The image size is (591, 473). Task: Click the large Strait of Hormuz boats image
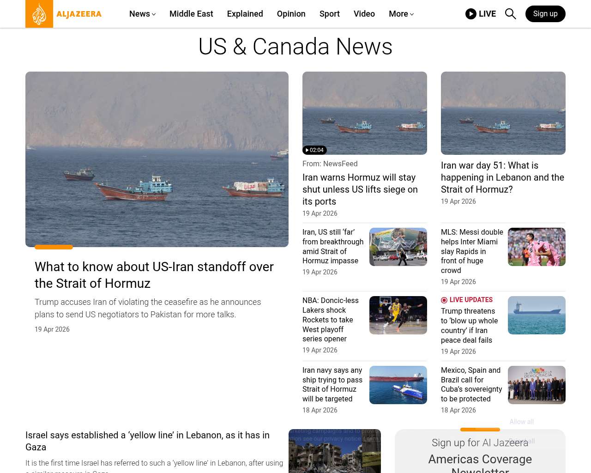point(157,159)
